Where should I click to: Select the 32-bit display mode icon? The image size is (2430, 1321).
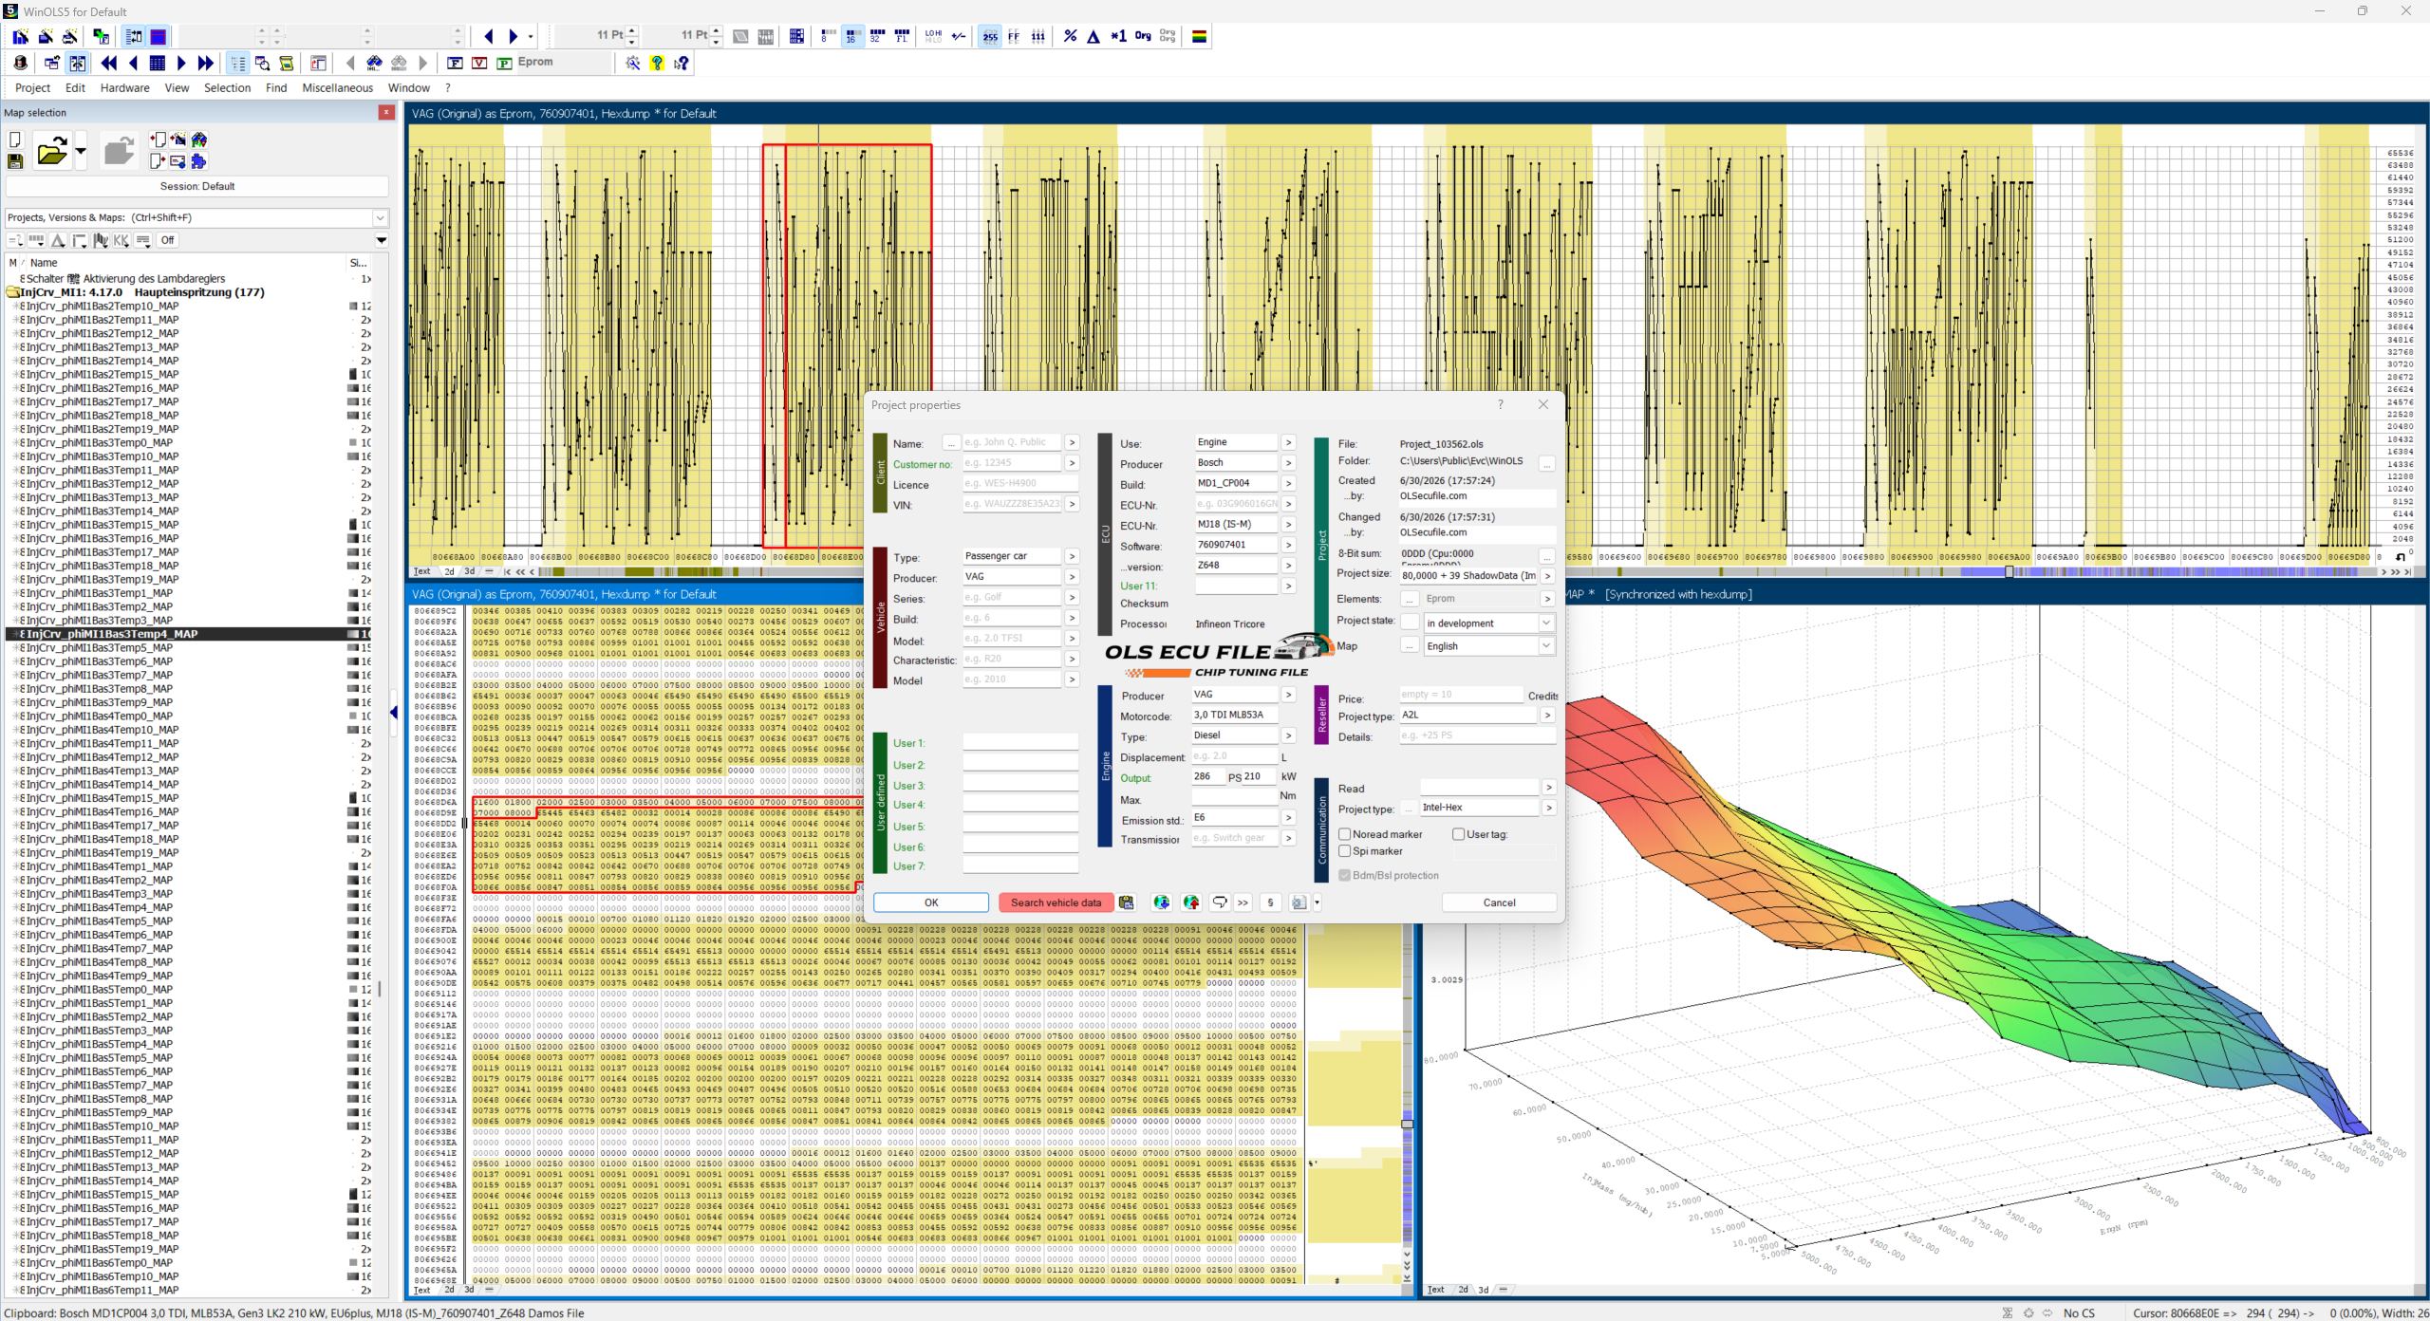[877, 36]
